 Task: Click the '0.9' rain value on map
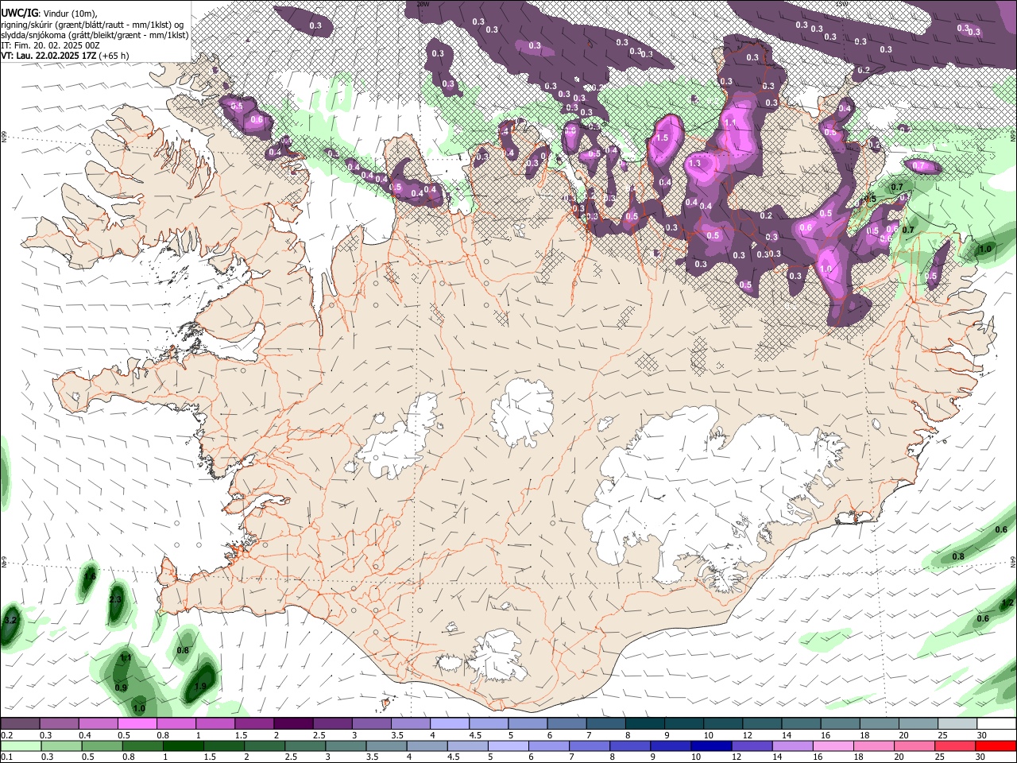[121, 687]
